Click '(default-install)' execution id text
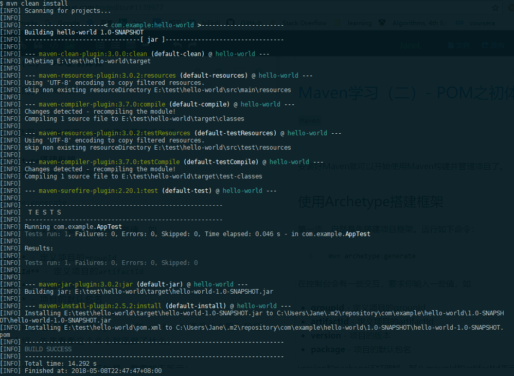Screen dimensions: 514x376 (x=196, y=306)
